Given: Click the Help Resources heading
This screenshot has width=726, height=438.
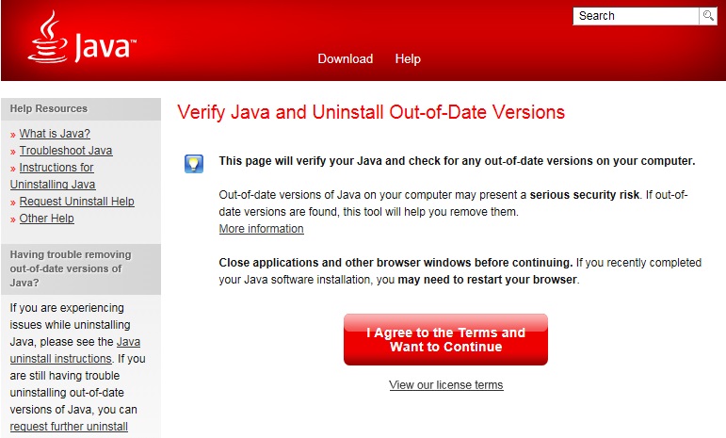Looking at the screenshot, I should 49,108.
